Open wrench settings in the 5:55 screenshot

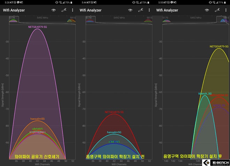(217, 10)
